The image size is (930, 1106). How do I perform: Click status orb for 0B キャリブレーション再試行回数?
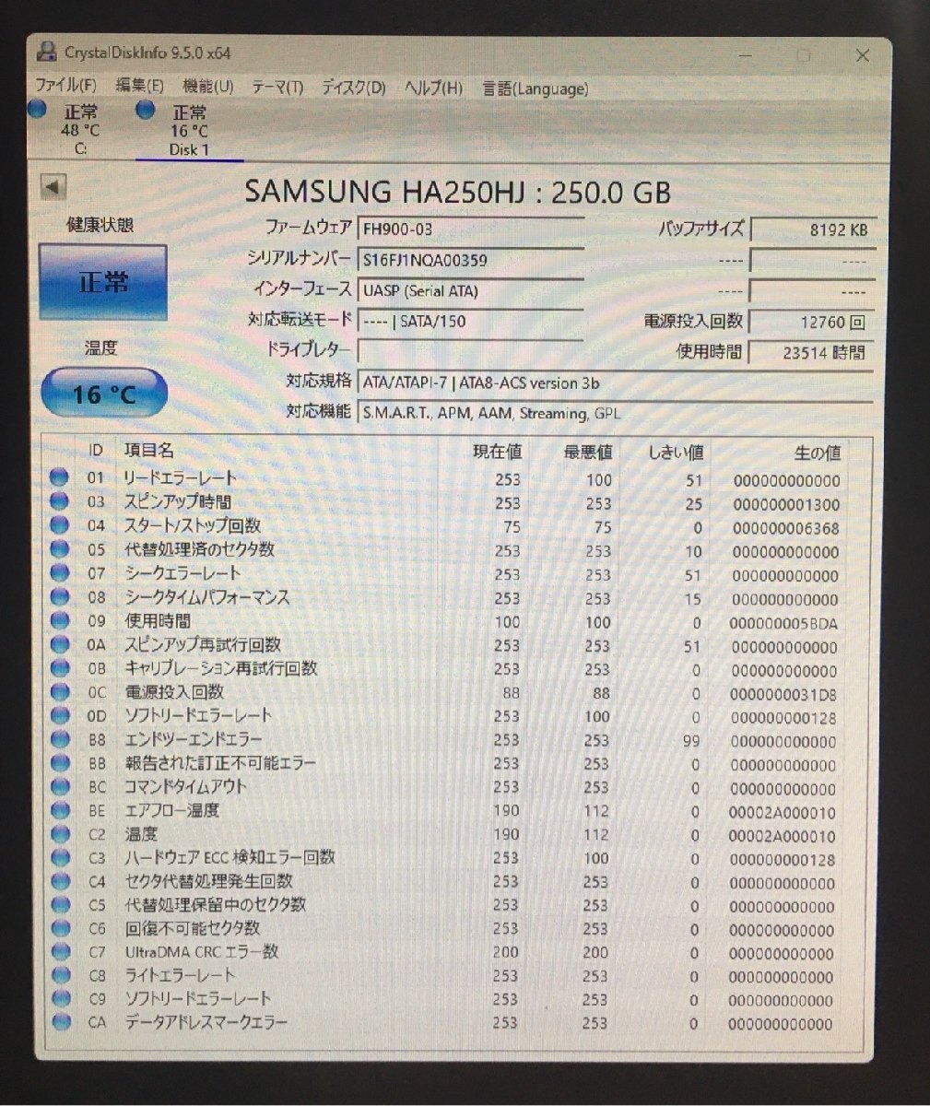(x=59, y=668)
